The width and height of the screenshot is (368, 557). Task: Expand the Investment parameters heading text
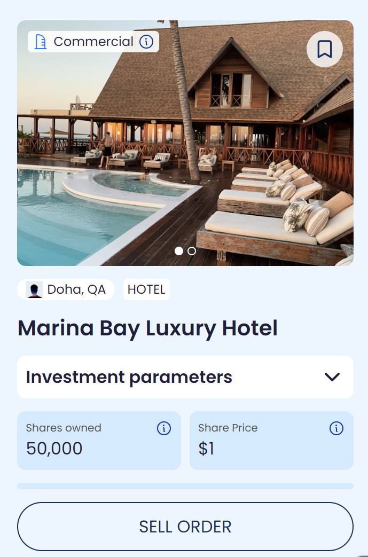129,377
